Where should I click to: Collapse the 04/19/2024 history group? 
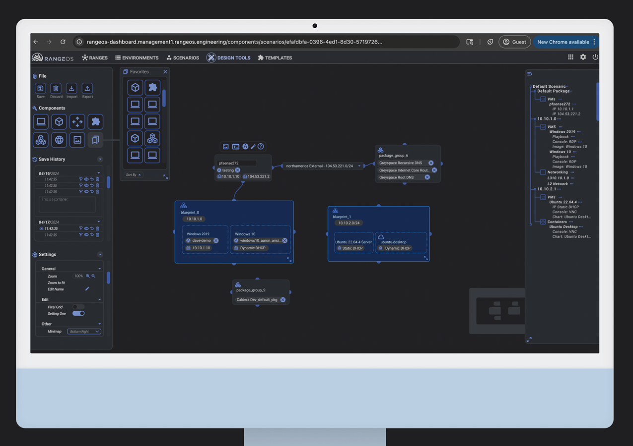(99, 173)
